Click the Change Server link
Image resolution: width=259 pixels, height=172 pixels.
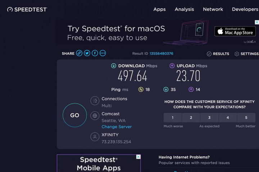[x=117, y=127]
